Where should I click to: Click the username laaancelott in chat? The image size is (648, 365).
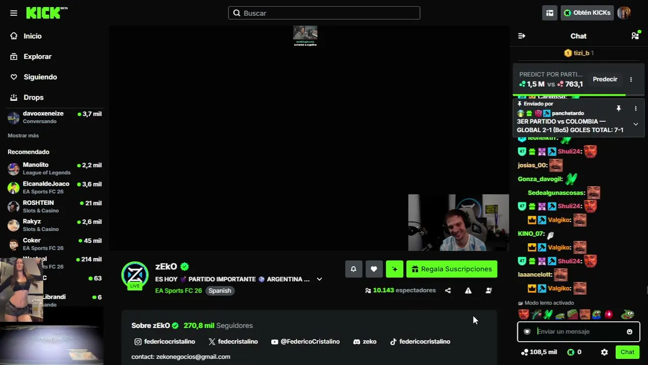point(534,275)
